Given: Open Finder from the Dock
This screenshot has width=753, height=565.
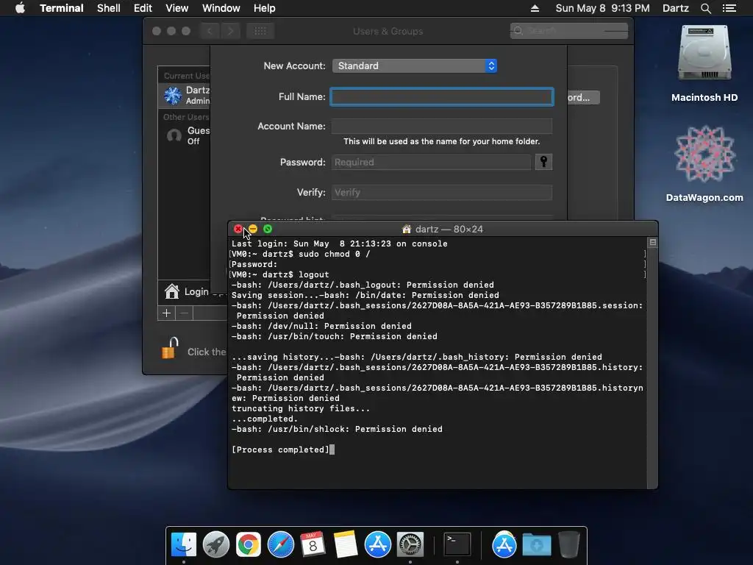Looking at the screenshot, I should [184, 545].
